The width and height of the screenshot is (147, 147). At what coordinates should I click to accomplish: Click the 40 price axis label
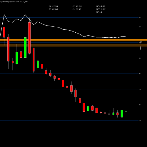140,27
